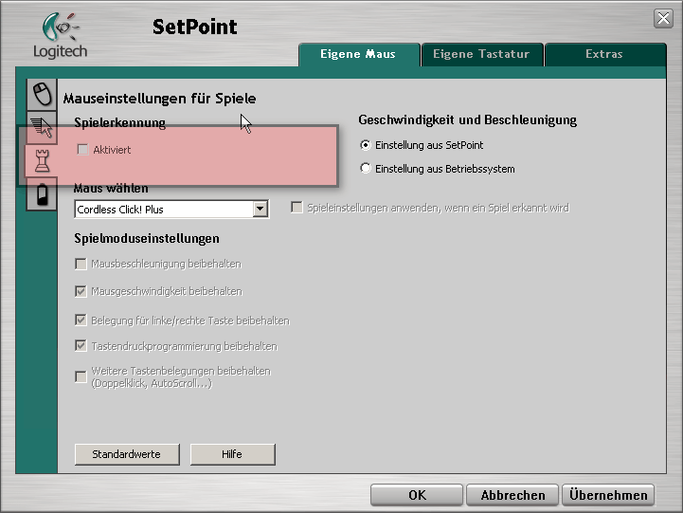Confirm with the OK button

417,495
